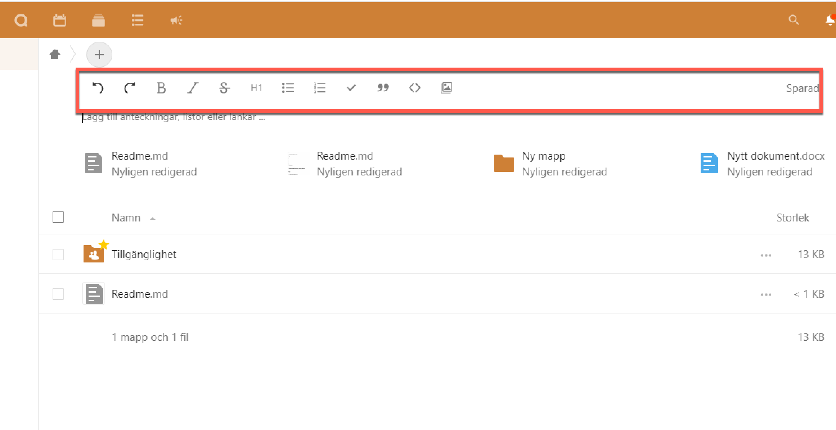Open the Deck app icon
Image resolution: width=836 pixels, height=430 pixels.
98,20
